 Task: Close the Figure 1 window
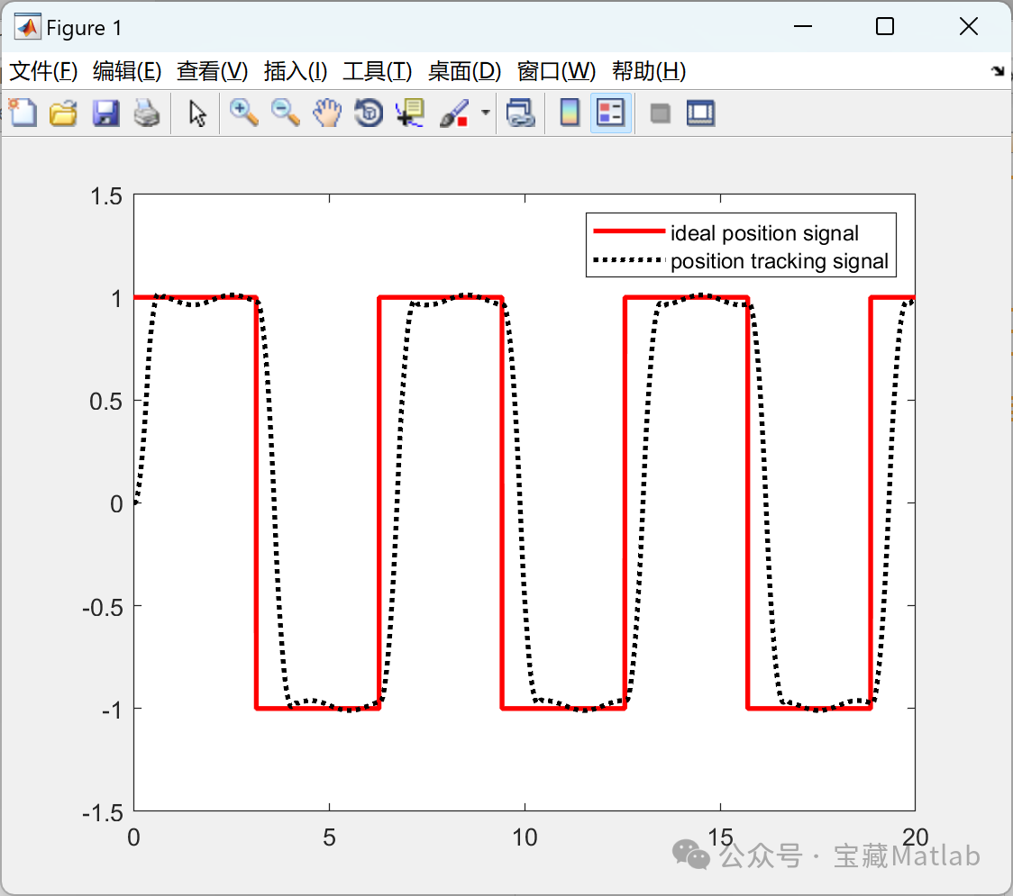point(969,26)
